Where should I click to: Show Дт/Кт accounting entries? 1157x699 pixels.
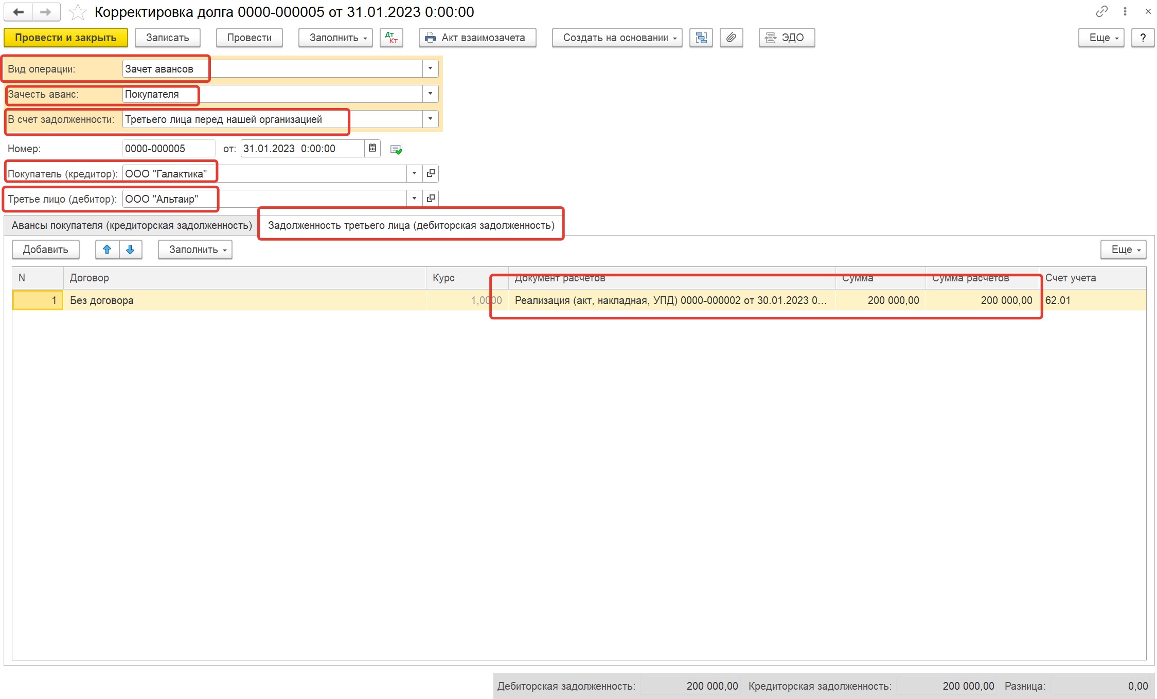click(391, 38)
